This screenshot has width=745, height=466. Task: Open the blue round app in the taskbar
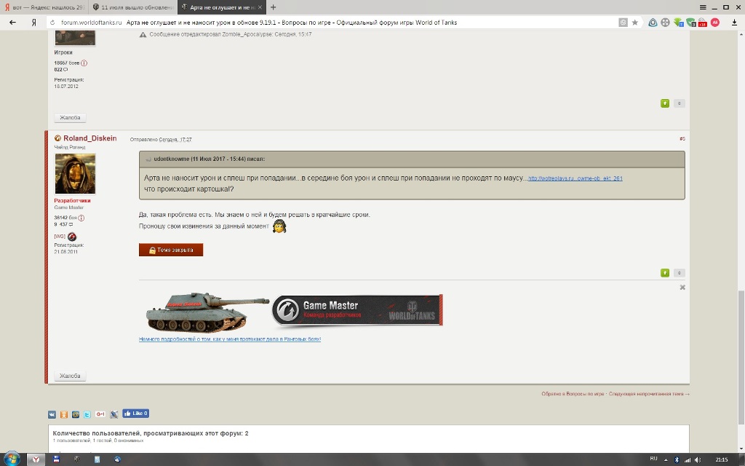coord(117,459)
